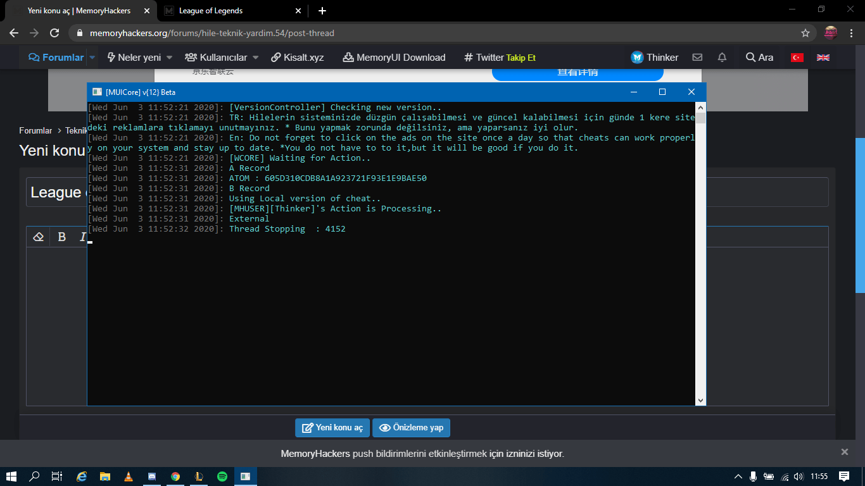Open VLC media player from taskbar
This screenshot has width=865, height=486.
pyautogui.click(x=129, y=477)
